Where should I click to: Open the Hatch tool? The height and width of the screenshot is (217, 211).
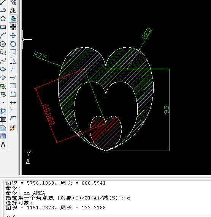pyautogui.click(x=3, y=111)
